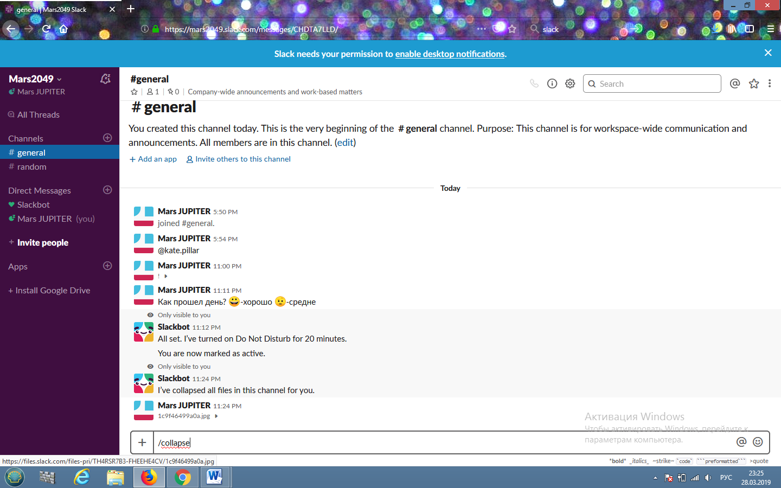The image size is (781, 488).
Task: Open the Mars2049 workspace menu
Action: [35, 79]
